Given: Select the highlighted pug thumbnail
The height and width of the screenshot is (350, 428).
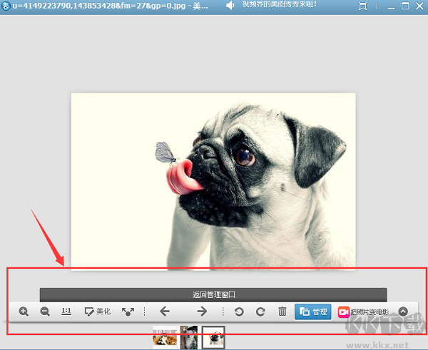Looking at the screenshot, I should coord(213,336).
